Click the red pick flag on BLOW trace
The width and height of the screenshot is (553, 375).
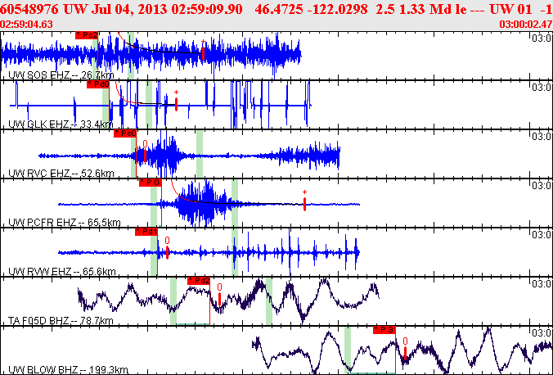click(x=384, y=329)
